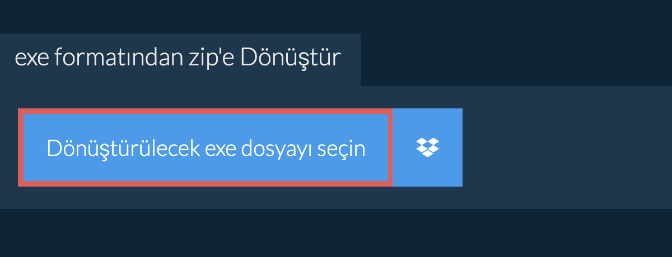Viewport: 672px width, 257px height.
Task: Choose a file from Dropbox
Action: click(x=428, y=147)
